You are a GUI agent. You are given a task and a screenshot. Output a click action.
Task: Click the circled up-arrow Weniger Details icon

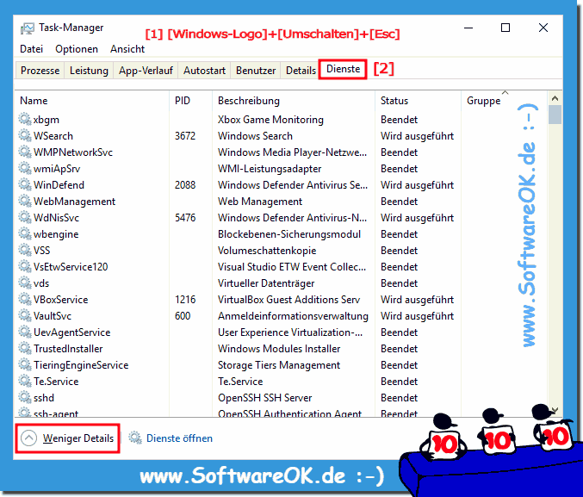(x=29, y=438)
